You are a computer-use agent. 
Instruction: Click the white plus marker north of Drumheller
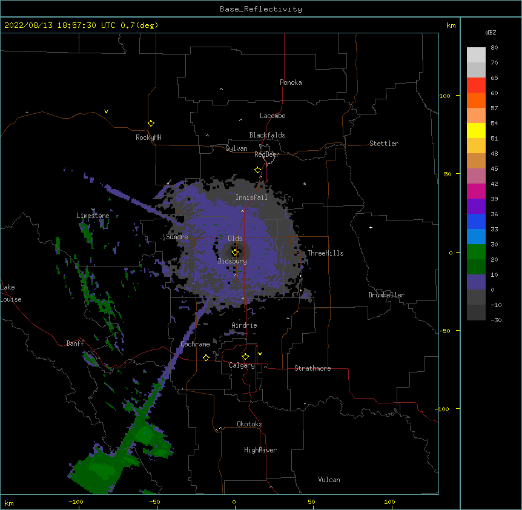(x=371, y=227)
